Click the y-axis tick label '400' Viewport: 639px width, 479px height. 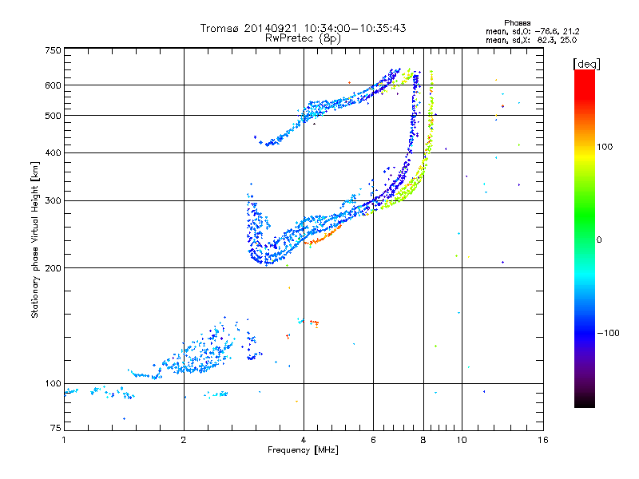coord(53,153)
